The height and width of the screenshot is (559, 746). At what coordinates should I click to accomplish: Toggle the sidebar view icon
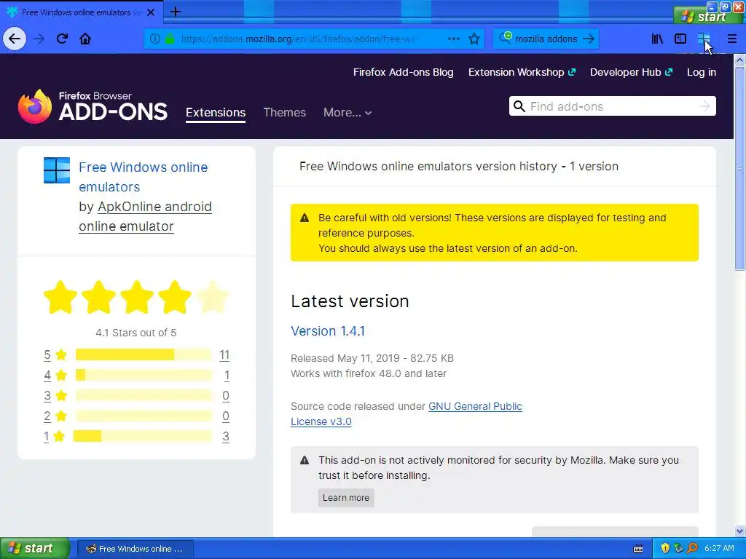tap(680, 39)
